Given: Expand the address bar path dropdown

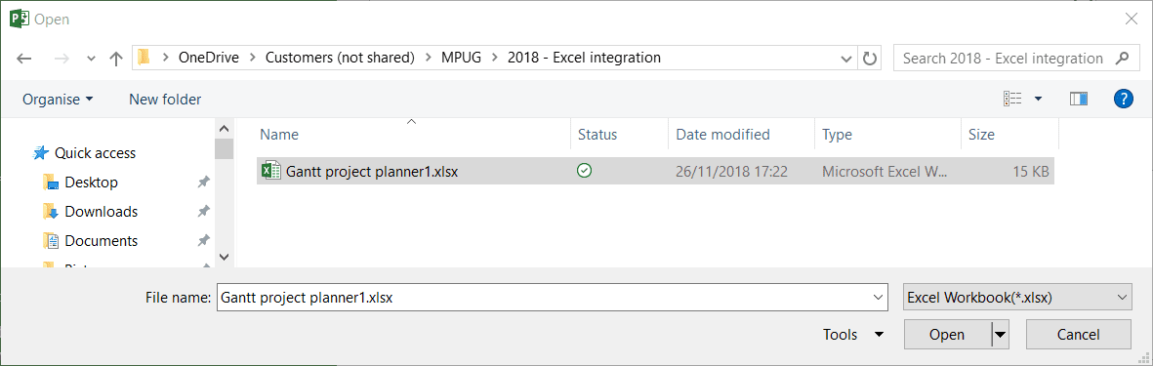Looking at the screenshot, I should (846, 59).
